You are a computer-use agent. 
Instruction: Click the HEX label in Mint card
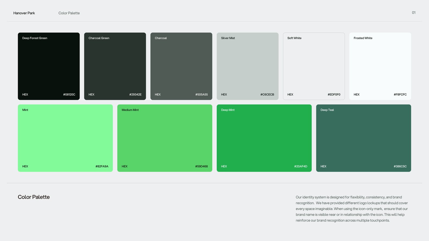pos(25,166)
